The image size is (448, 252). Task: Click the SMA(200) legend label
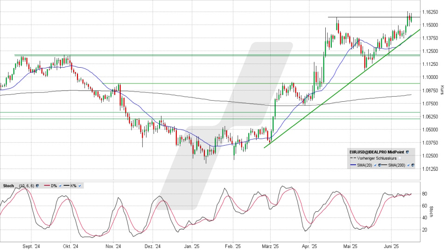pos(397,165)
